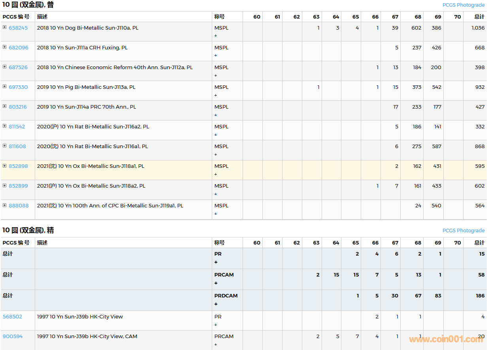
Task: Click the plus box icon beside 803216
Action: (x=5, y=106)
